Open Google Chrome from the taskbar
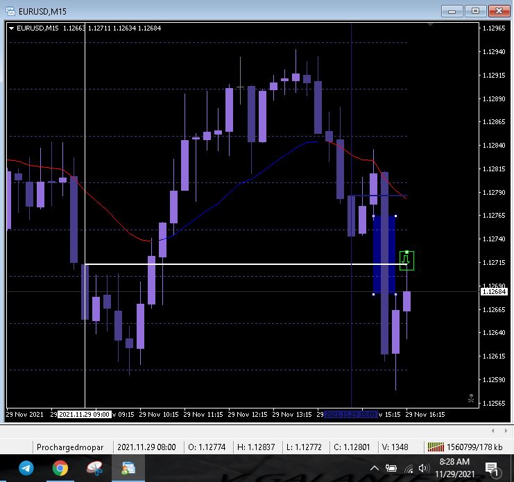514x482 pixels. pos(60,468)
